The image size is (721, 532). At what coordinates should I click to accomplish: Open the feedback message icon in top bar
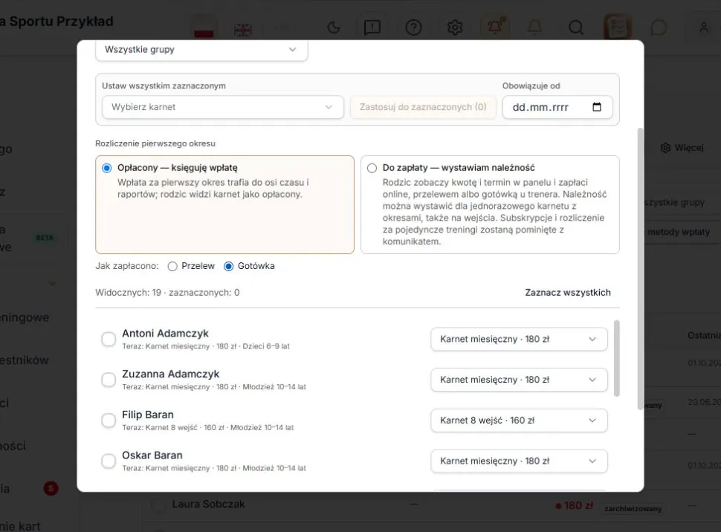click(x=372, y=27)
